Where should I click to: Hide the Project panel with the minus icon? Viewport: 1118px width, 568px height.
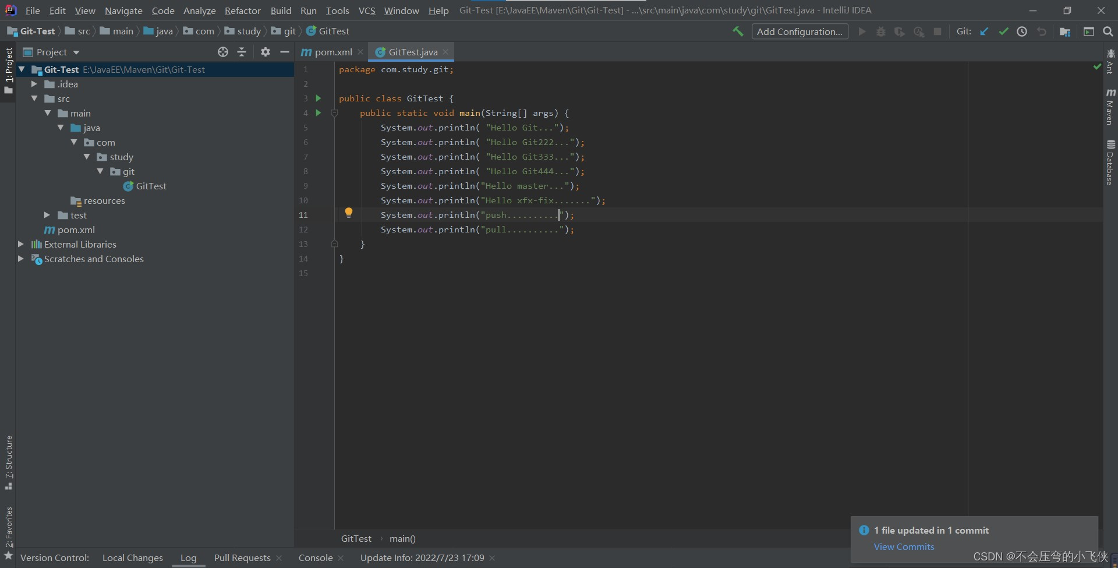tap(285, 52)
